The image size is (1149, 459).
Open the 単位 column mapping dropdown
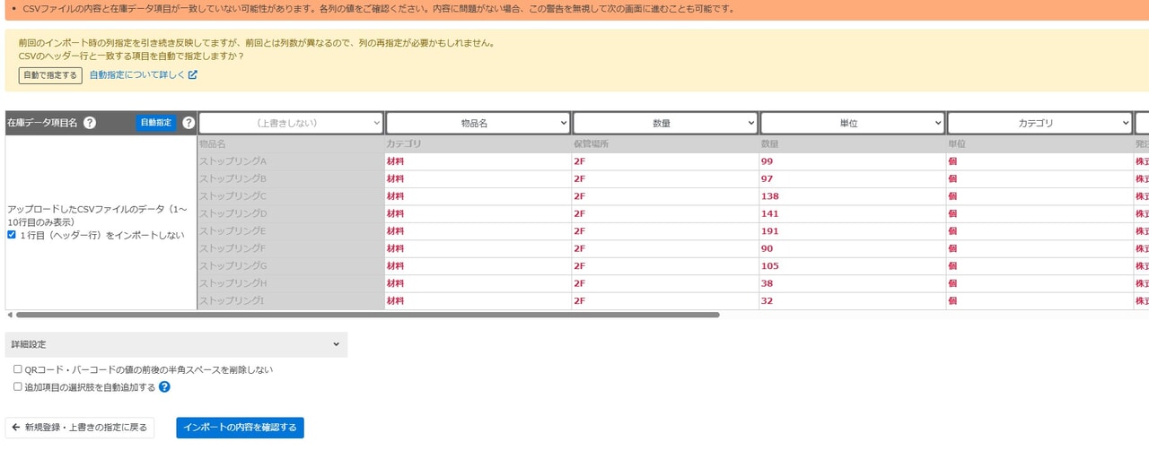tap(852, 123)
